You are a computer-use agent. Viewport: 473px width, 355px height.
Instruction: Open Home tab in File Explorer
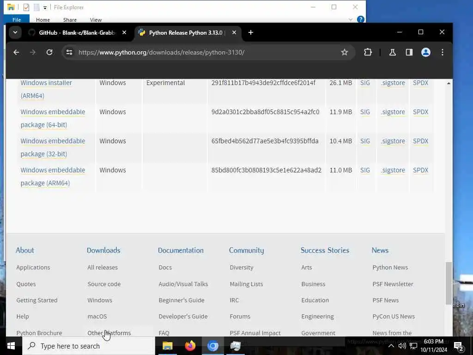tap(43, 19)
